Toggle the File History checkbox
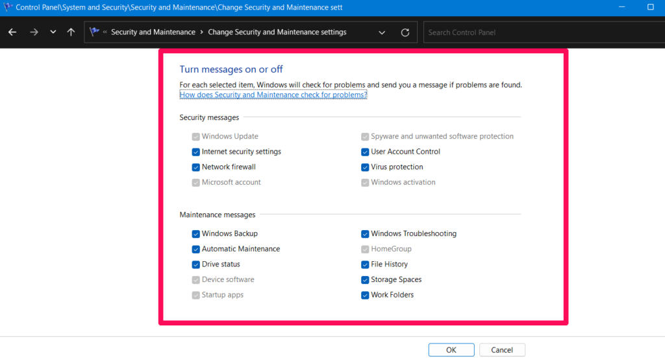Viewport: 665px width, 361px height. [x=365, y=264]
